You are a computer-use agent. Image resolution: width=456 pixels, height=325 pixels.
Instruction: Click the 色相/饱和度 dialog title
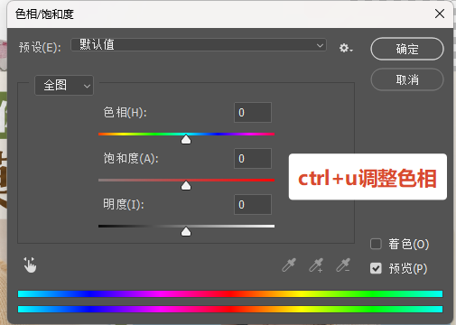(x=44, y=14)
